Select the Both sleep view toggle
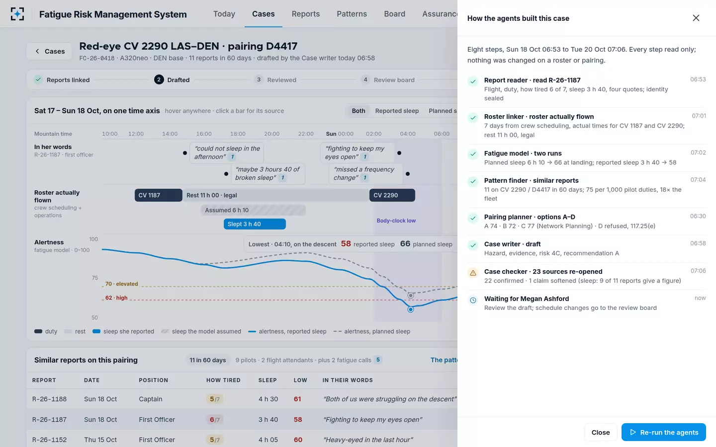Screen dimensions: 716x447 [358, 111]
